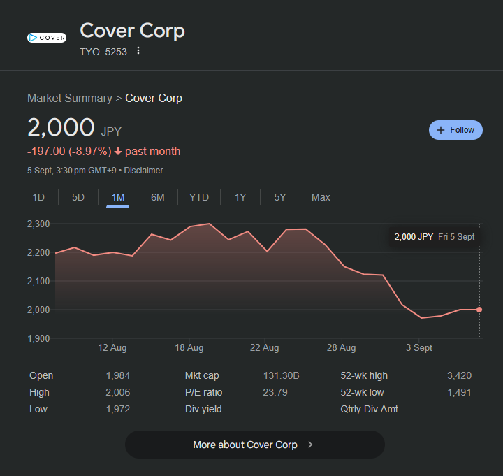Image resolution: width=503 pixels, height=476 pixels.
Task: Click the 2,000 JPY Fri 5 Sept tooltip
Action: (435, 237)
